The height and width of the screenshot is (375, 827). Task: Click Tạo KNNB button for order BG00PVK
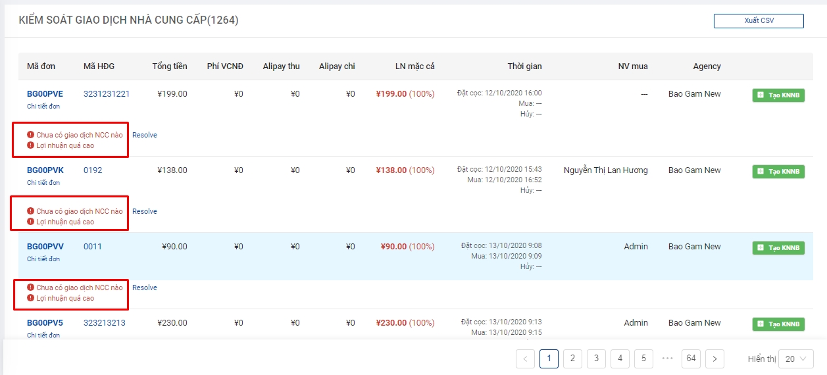pos(778,172)
